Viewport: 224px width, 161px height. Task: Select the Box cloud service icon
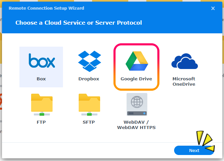pyautogui.click(x=42, y=61)
